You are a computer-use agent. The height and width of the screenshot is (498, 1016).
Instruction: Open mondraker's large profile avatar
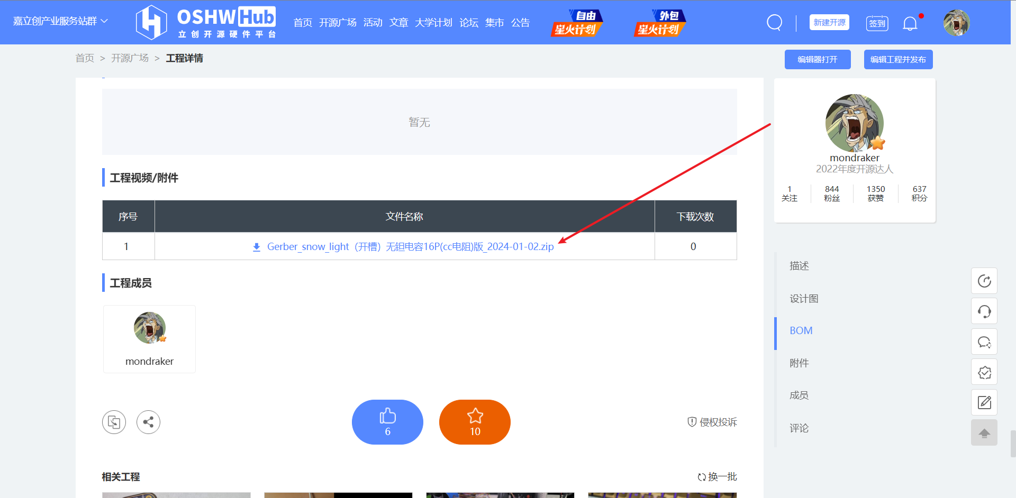coord(855,123)
